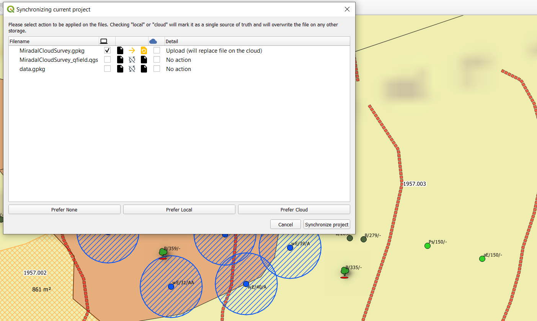This screenshot has width=537, height=321.
Task: Click the blue point labeled wE/40/A on map
Action: click(x=246, y=284)
